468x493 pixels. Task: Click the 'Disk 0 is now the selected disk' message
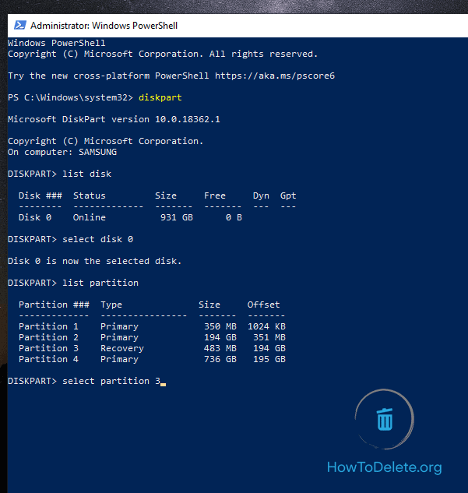pyautogui.click(x=94, y=261)
